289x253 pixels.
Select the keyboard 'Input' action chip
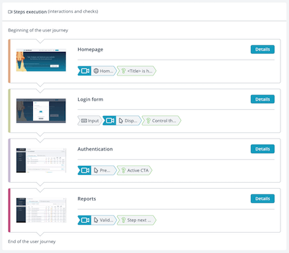click(90, 121)
